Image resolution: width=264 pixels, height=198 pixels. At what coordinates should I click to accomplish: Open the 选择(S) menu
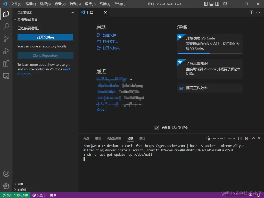(x=45, y=4)
